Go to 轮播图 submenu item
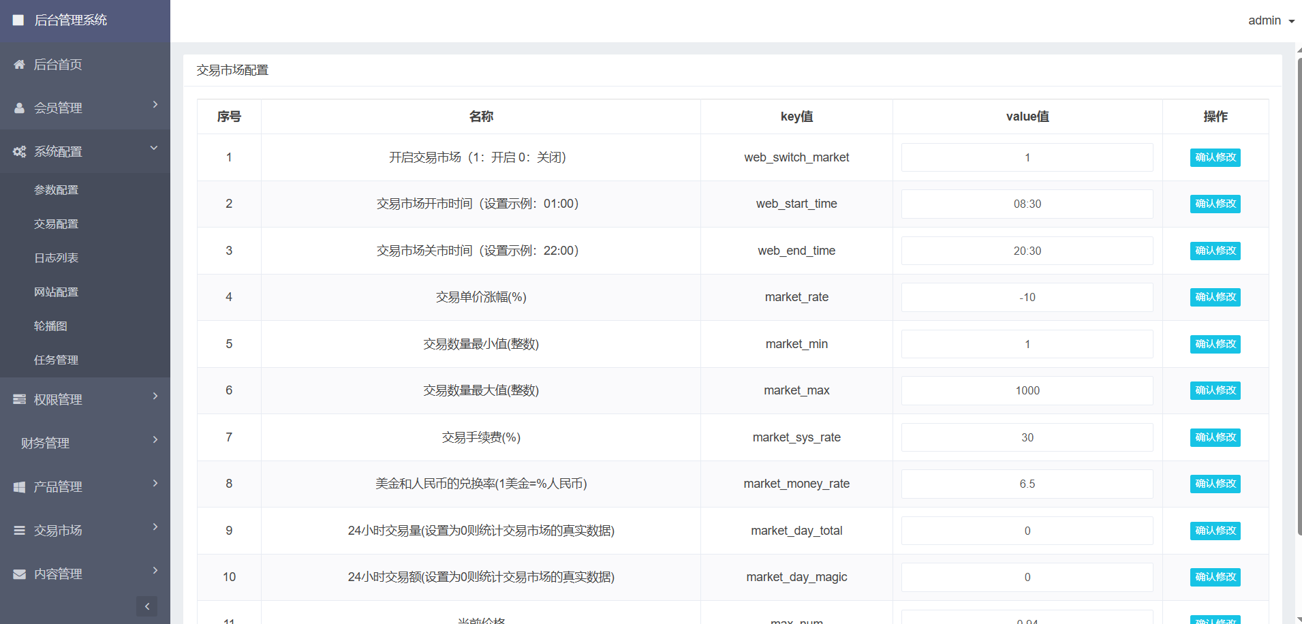1302x624 pixels. click(51, 326)
